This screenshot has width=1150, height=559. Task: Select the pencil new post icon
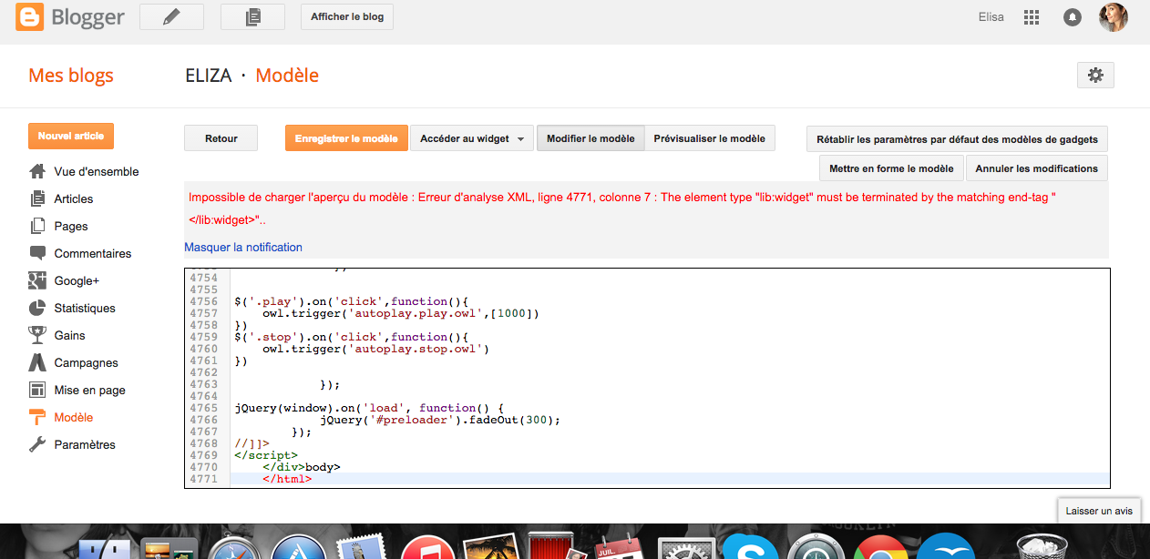pyautogui.click(x=171, y=16)
